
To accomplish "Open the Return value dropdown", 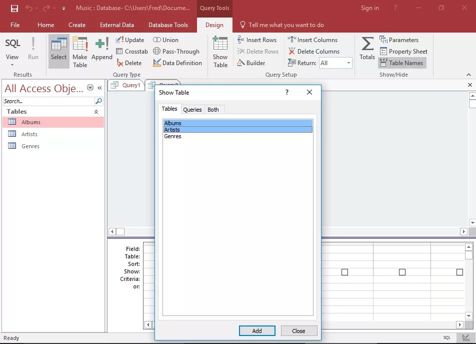I will point(348,63).
